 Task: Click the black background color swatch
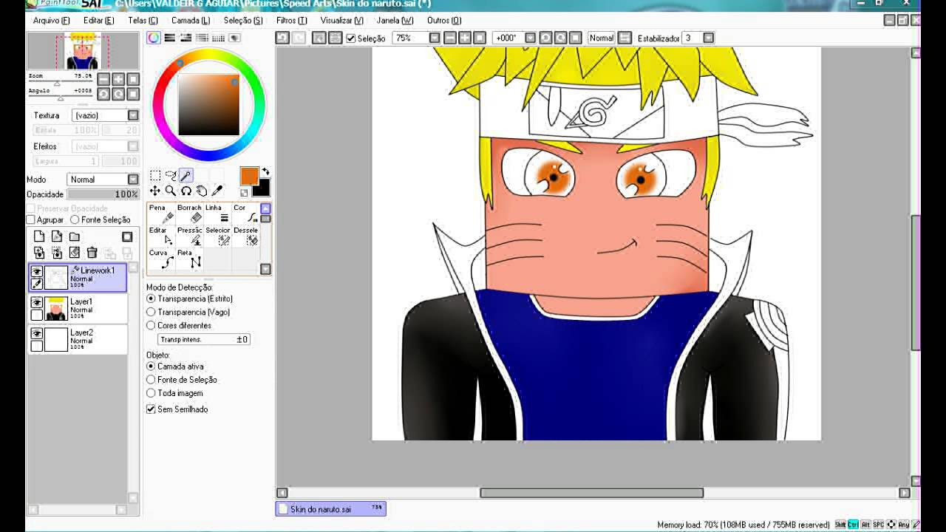pyautogui.click(x=262, y=189)
